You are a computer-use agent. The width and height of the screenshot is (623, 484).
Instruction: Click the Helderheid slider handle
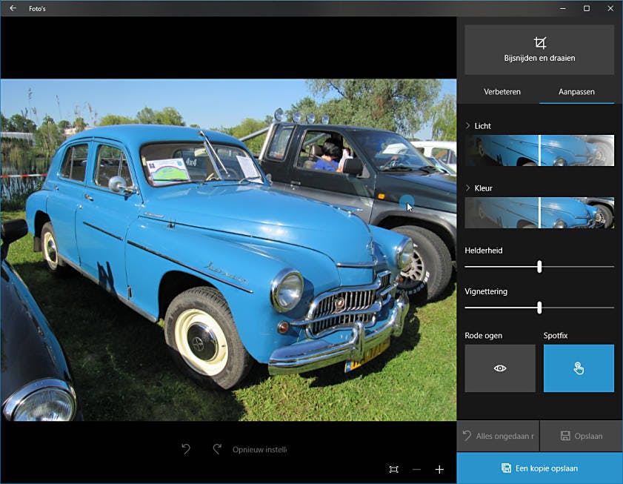[x=539, y=266]
